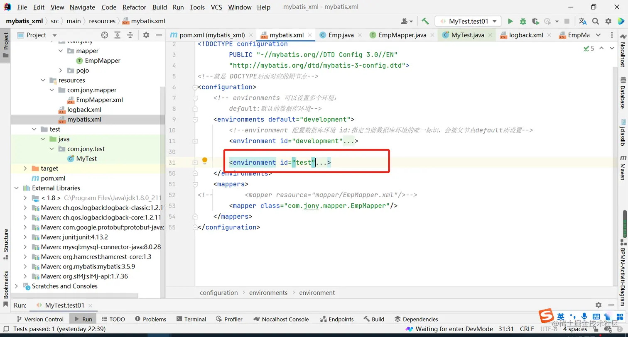Click the environments breadcrumb below the editor
The image size is (628, 337).
pos(268,293)
